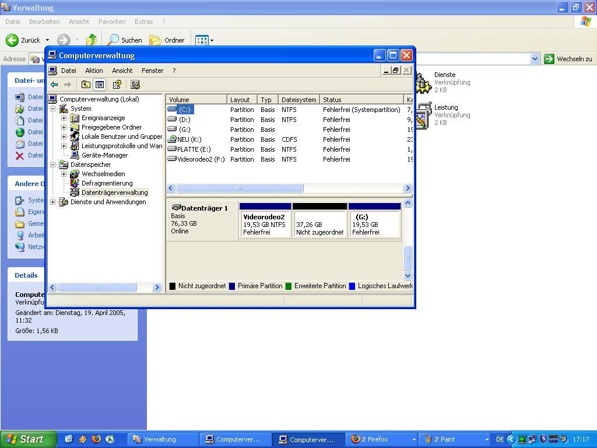Open the Adresse bar dropdown arrow
The width and height of the screenshot is (597, 448).
pyautogui.click(x=535, y=59)
